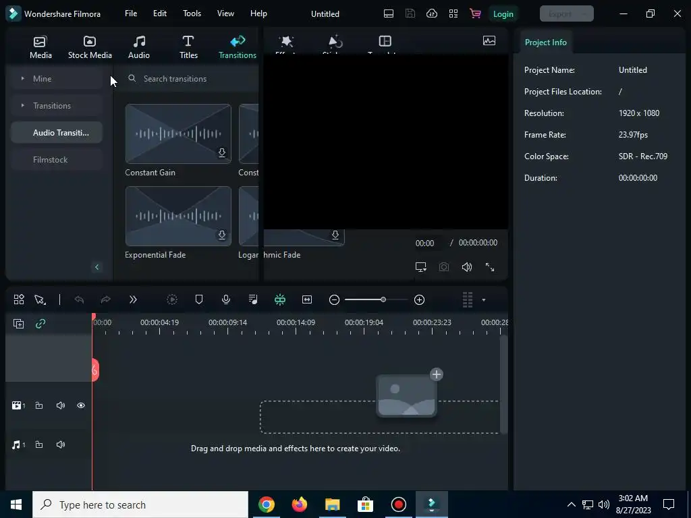Enter fullscreen preview
Screen dimensions: 691x518
(x=490, y=267)
